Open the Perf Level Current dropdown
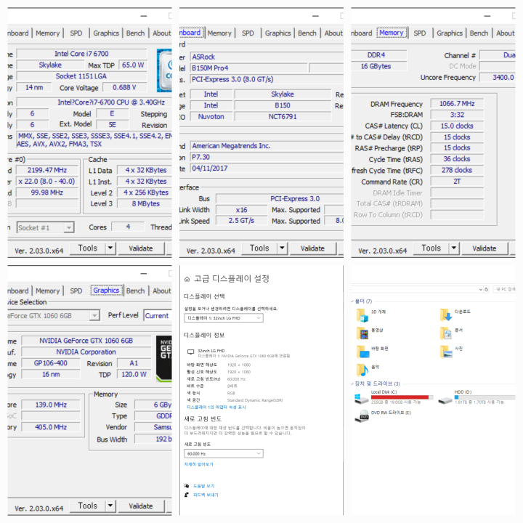 158,315
